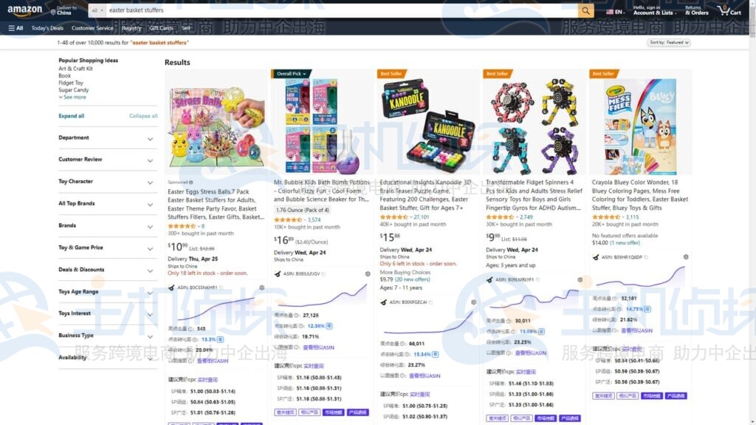Click inside the easter basket stuffers search field
The height and width of the screenshot is (425, 756).
pyautogui.click(x=341, y=10)
